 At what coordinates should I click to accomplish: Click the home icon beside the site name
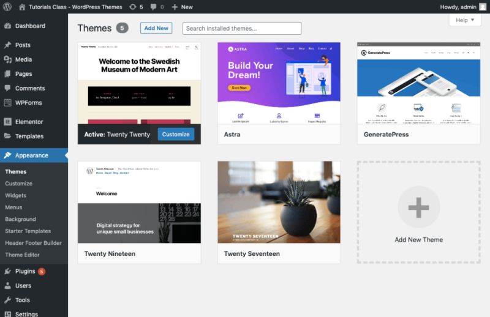point(22,7)
